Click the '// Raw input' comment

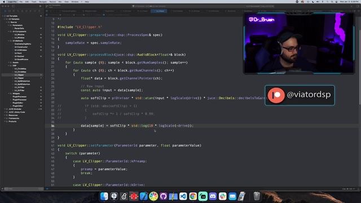(93, 86)
